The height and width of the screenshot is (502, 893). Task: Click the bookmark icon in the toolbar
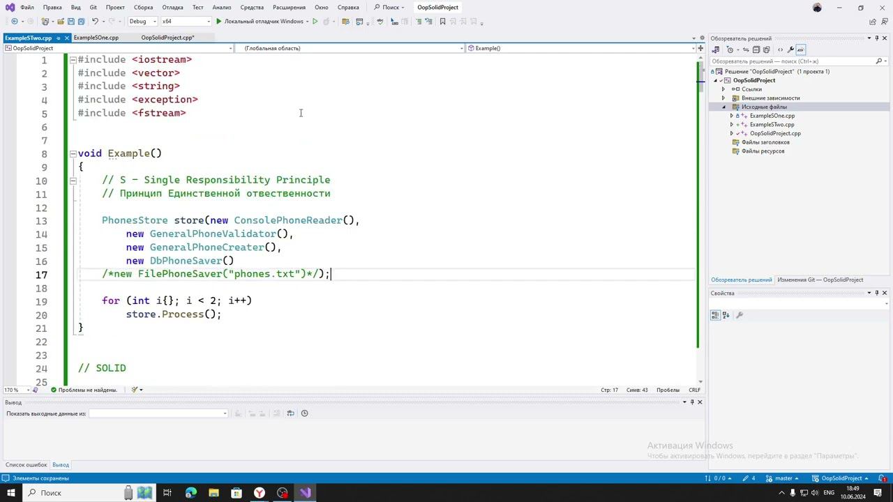point(442,22)
